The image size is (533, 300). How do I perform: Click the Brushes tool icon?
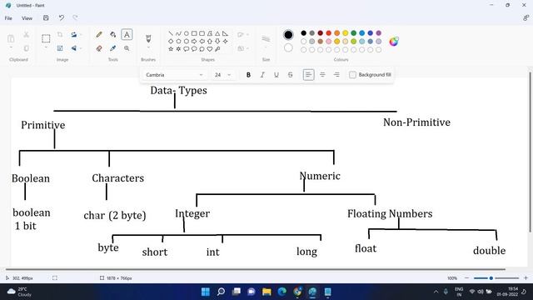[148, 38]
